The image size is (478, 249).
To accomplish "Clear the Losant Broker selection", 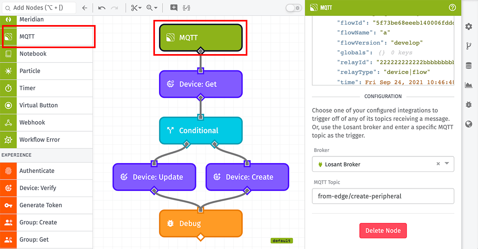I will coord(438,163).
